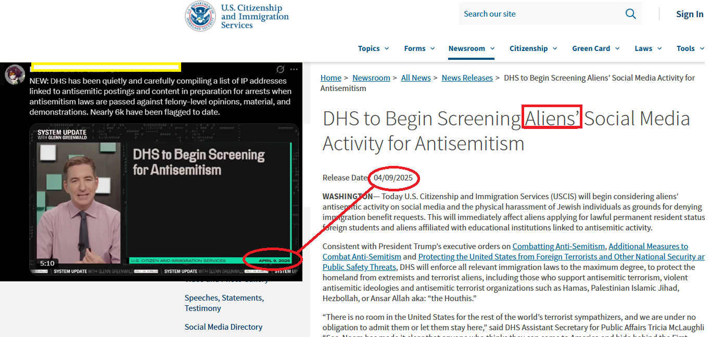Image resolution: width=711 pixels, height=337 pixels.
Task: Click the tweet author's avatar
Action: (x=15, y=74)
